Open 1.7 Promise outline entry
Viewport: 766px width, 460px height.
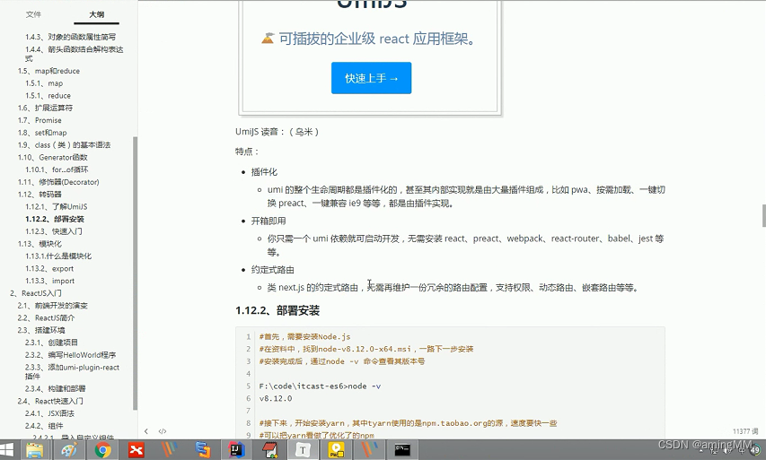(x=40, y=120)
